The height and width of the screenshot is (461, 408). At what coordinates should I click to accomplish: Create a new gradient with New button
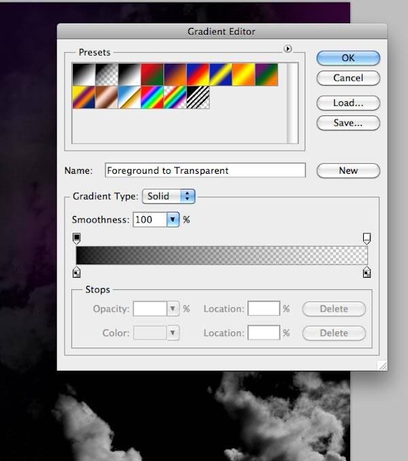point(348,170)
